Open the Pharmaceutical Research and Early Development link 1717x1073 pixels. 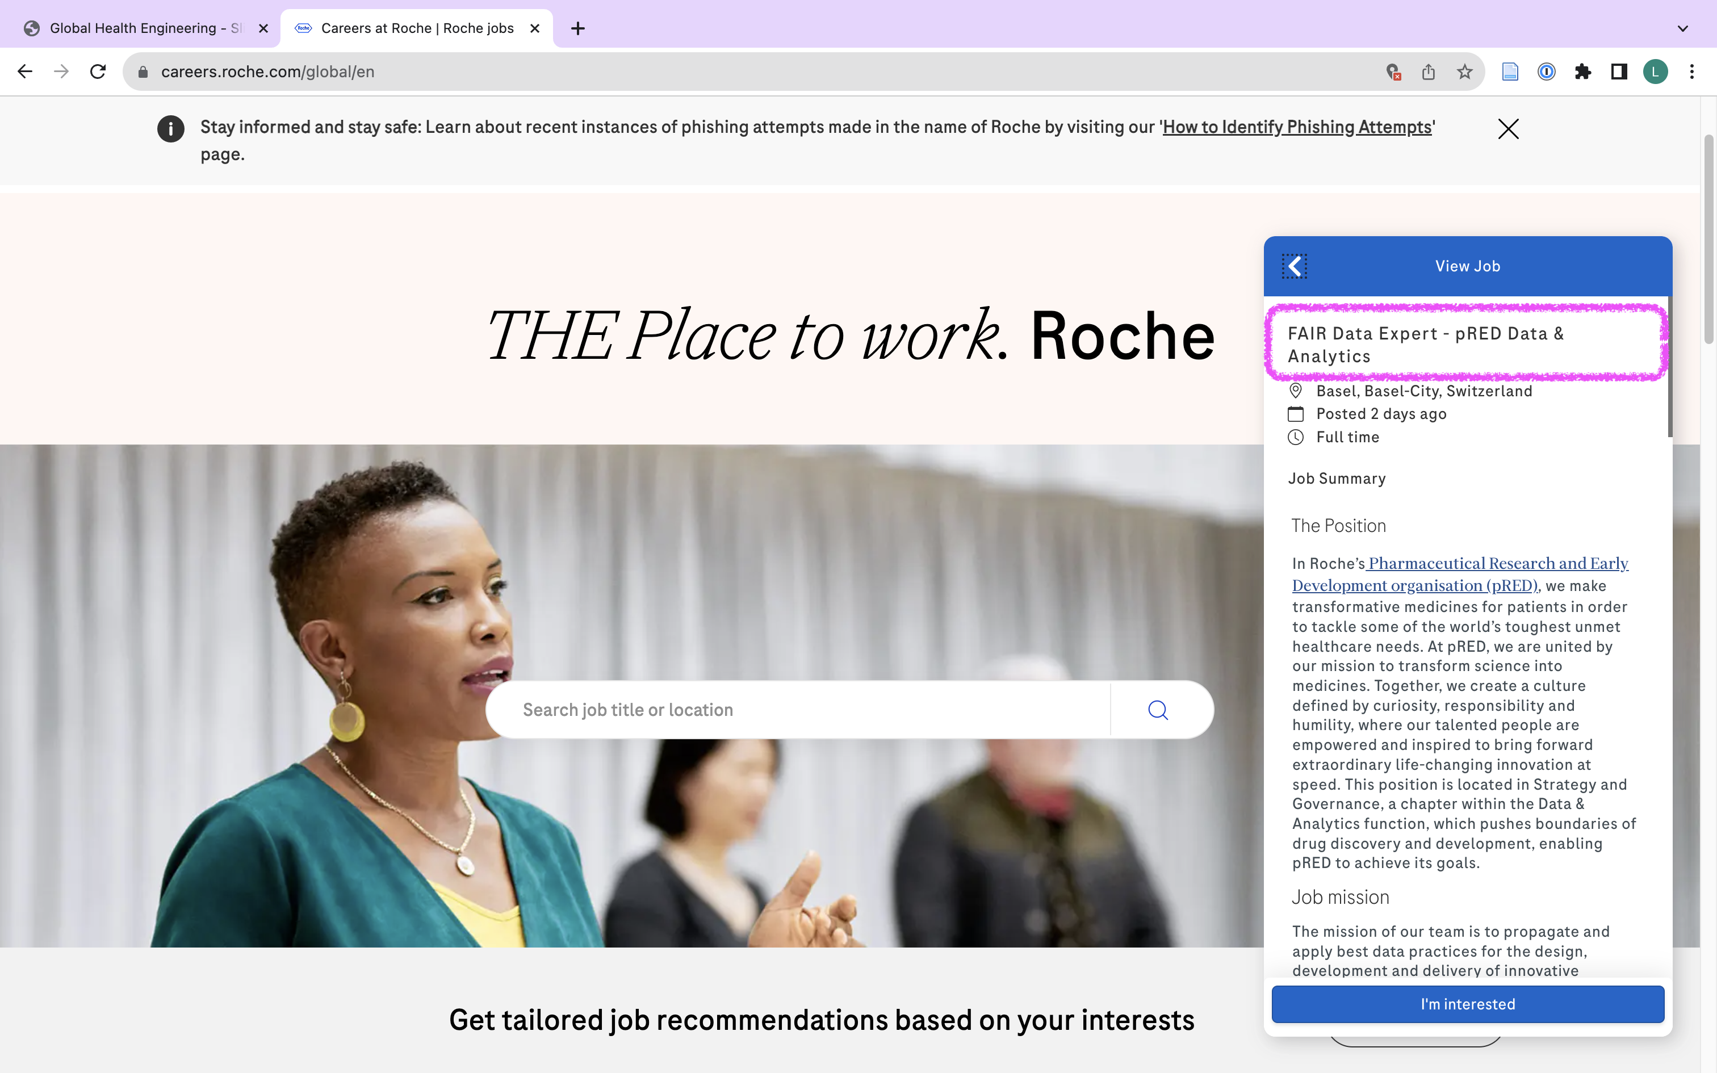pos(1497,563)
